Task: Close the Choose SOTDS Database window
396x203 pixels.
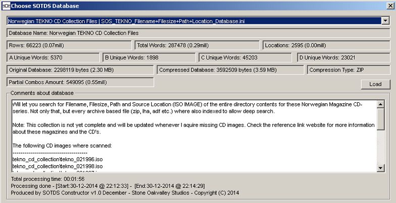Action: (390, 5)
